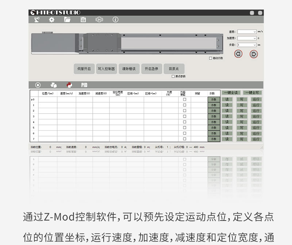This screenshot has height=245, width=292.
Task: Jog the axis with right arrow button
Action: [254, 54]
